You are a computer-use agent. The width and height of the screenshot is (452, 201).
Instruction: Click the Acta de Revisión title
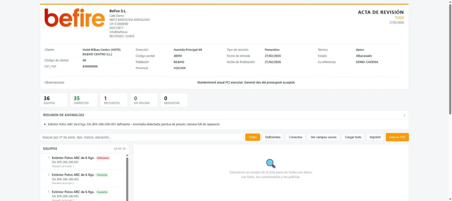381,12
